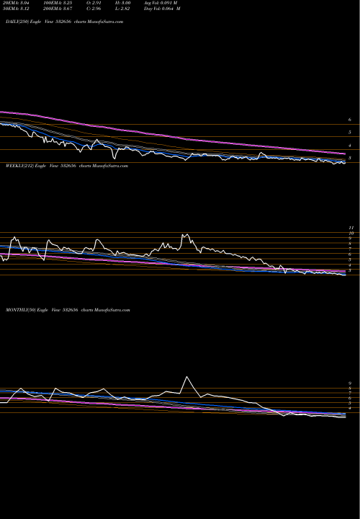The width and height of the screenshot is (360, 519).
Task: Select the 20EMA value at top
Action: pos(16,3)
